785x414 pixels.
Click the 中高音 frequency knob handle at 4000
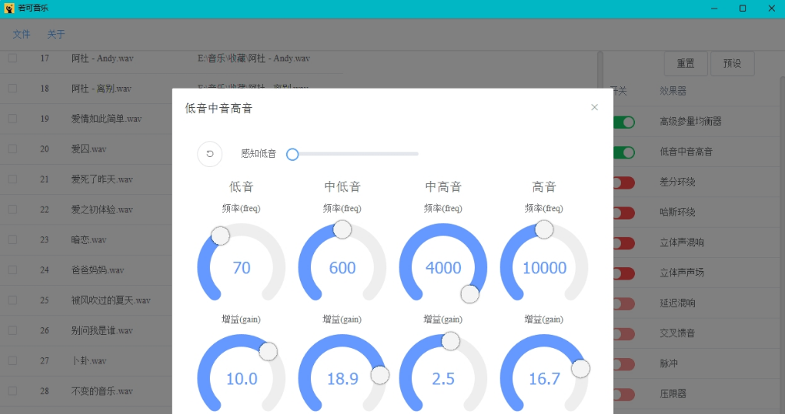coord(469,294)
